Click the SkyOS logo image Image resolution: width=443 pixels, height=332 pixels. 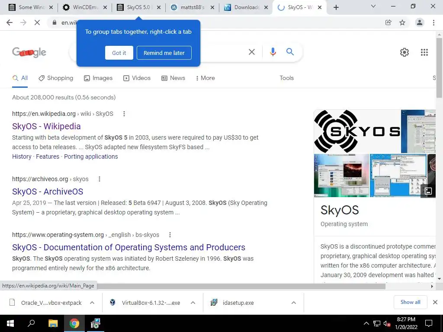pos(357,131)
